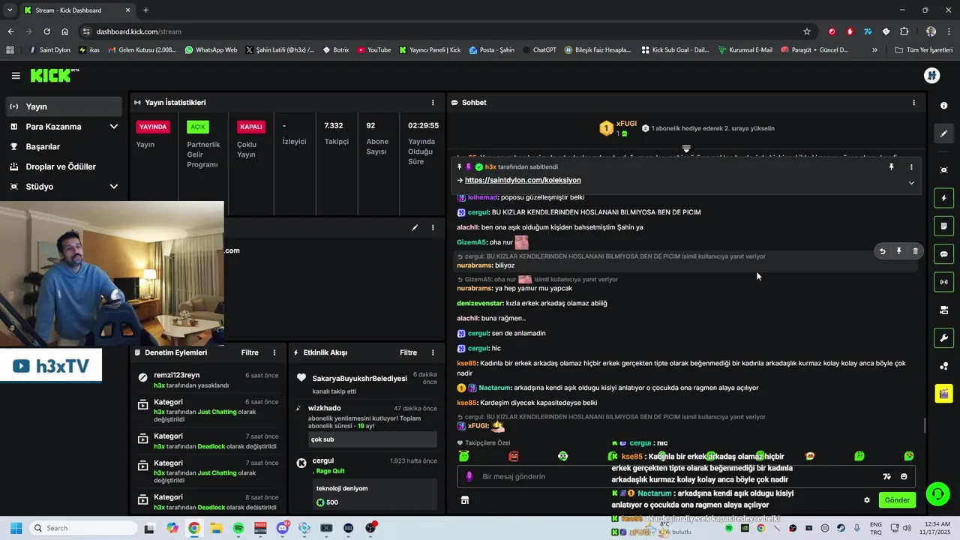Click the camera capture icon in right sidebar
This screenshot has height=540, width=960.
point(944,170)
